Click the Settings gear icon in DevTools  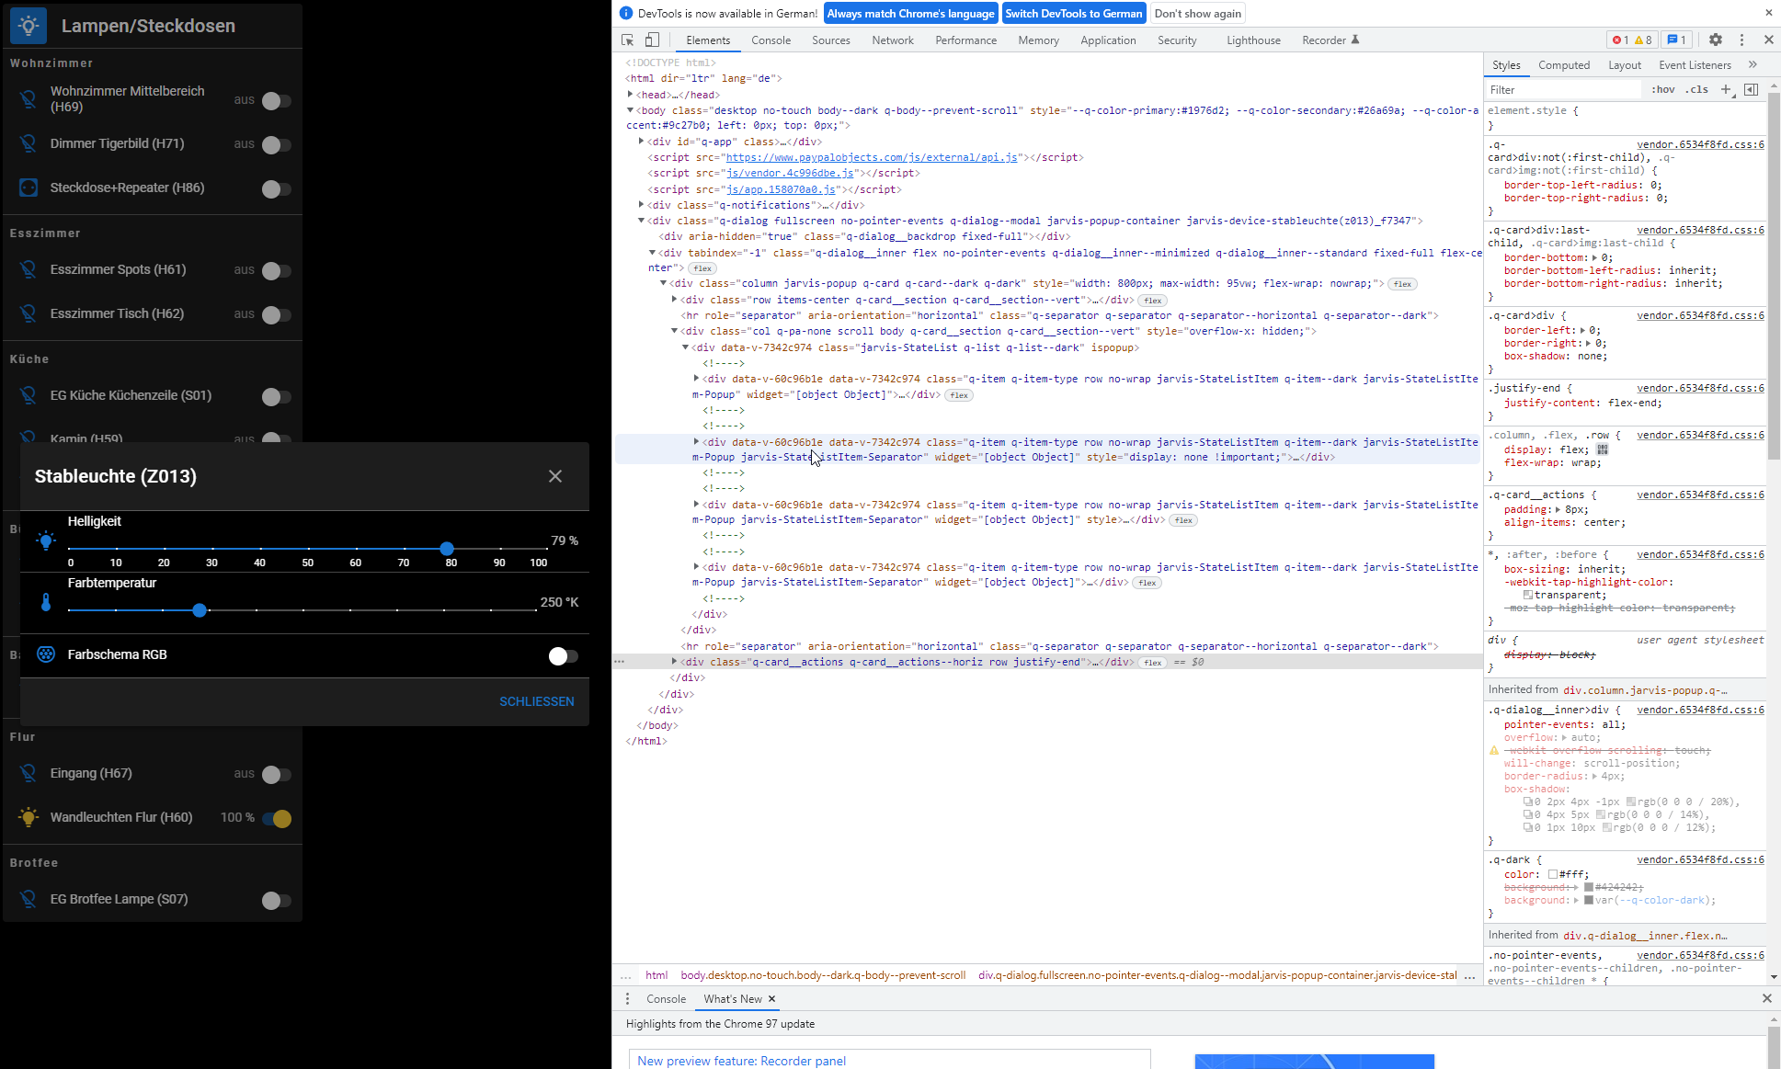coord(1715,40)
